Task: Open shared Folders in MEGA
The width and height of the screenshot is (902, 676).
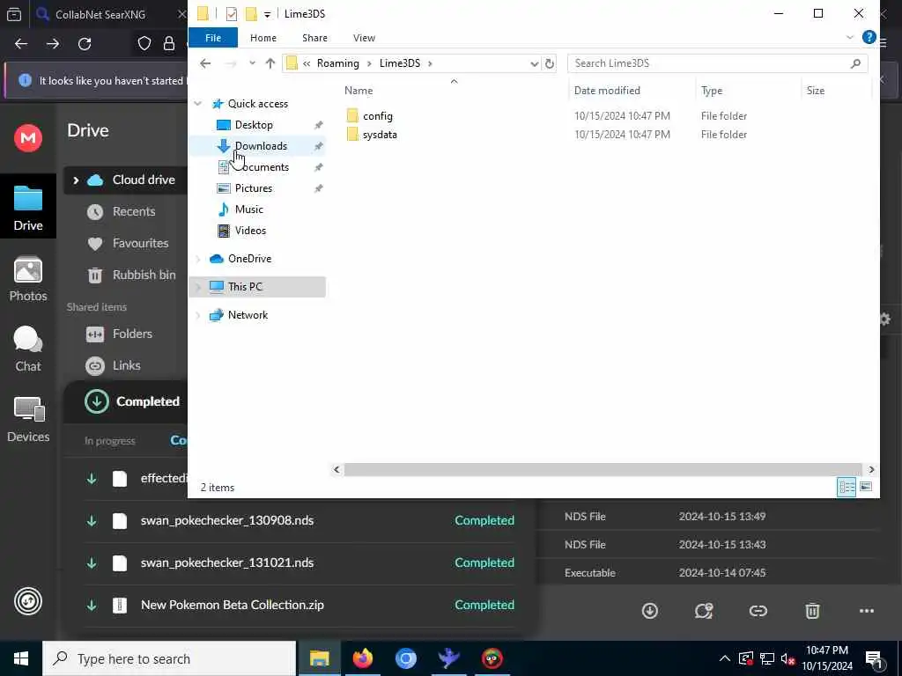Action: 132,334
